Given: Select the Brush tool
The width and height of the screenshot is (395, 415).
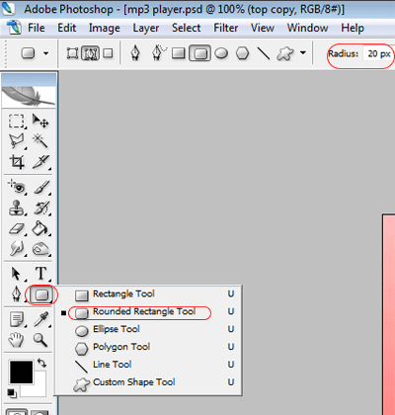Looking at the screenshot, I should pos(41,188).
